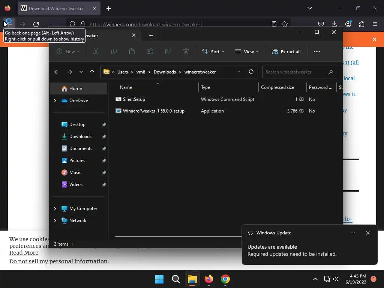Click the Read More cookie link
The width and height of the screenshot is (384, 288).
pyautogui.click(x=24, y=253)
